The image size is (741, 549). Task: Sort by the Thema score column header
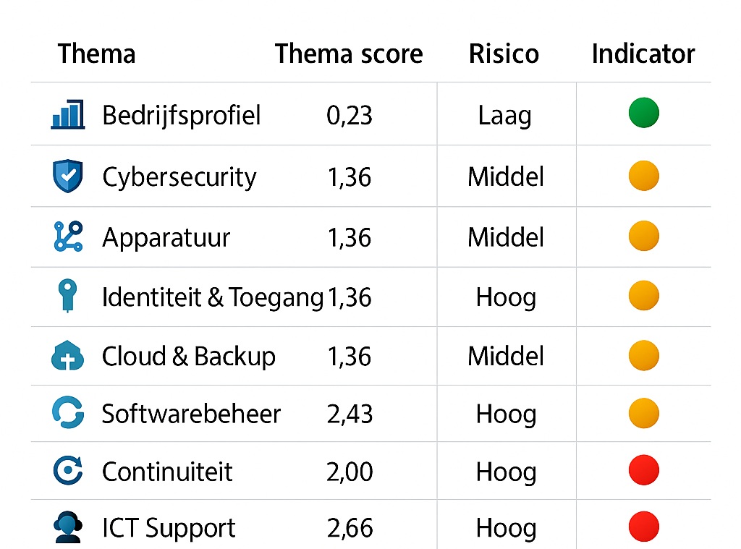pyautogui.click(x=349, y=54)
